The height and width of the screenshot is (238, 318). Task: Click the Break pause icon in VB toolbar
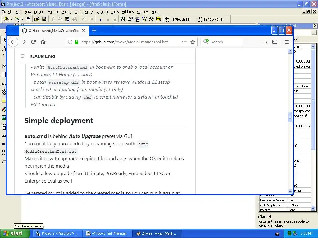point(108,20)
